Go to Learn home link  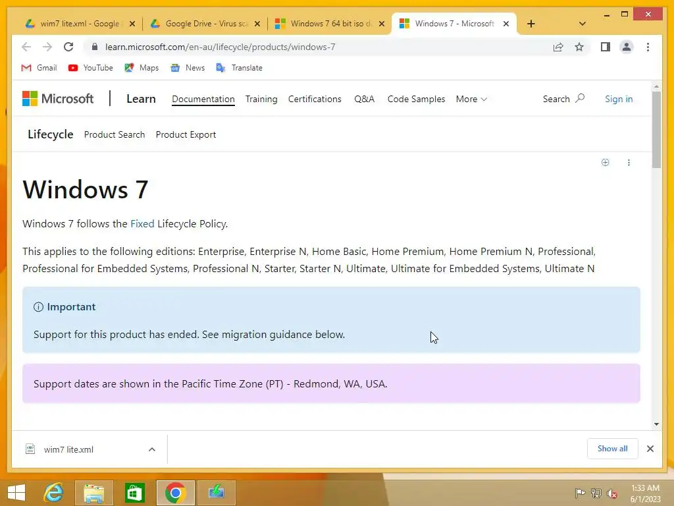pos(141,99)
